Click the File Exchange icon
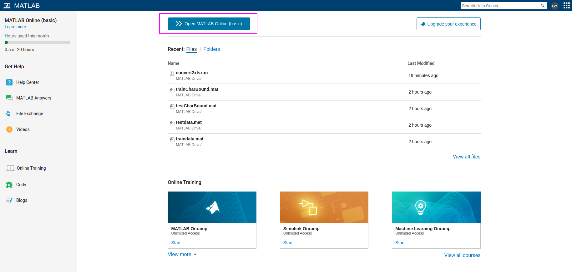The height and width of the screenshot is (272, 572). pyautogui.click(x=8, y=114)
